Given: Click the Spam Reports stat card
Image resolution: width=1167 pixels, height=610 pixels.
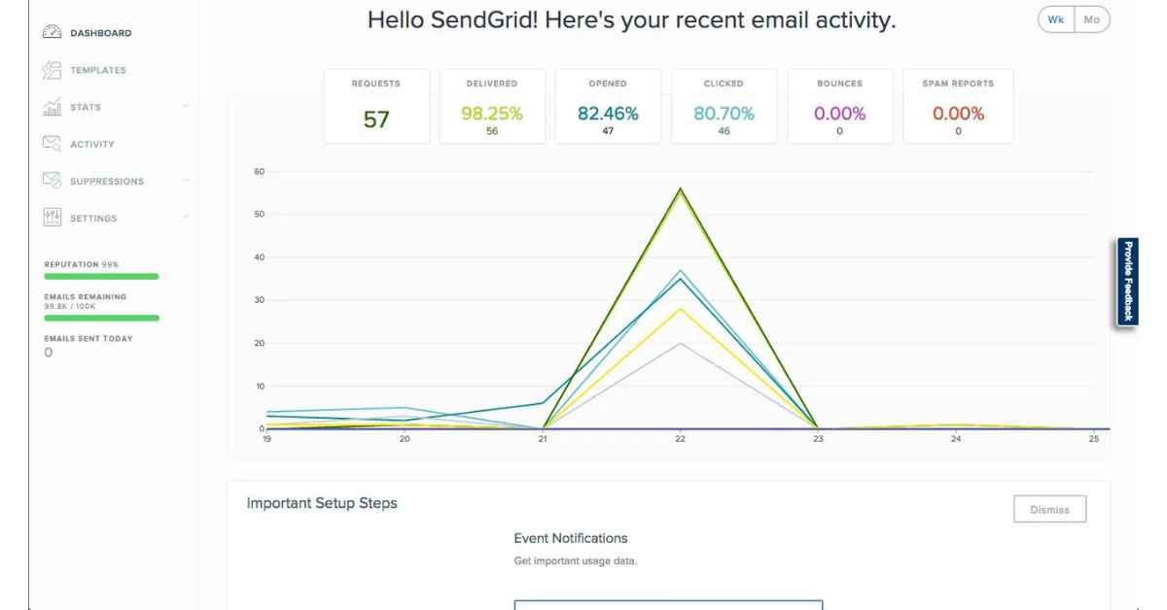Looking at the screenshot, I should 958,105.
